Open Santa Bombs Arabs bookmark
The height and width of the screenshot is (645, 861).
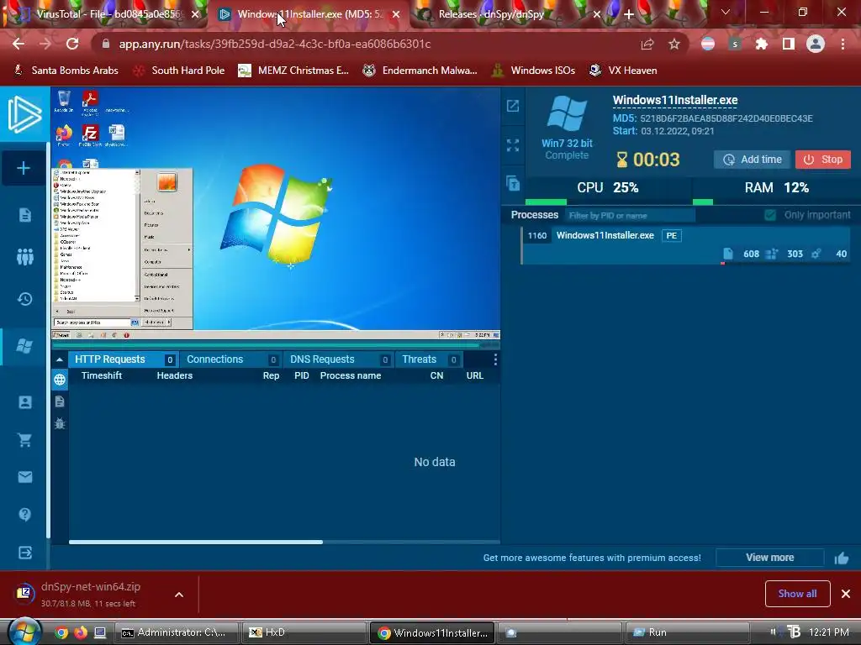(x=66, y=71)
